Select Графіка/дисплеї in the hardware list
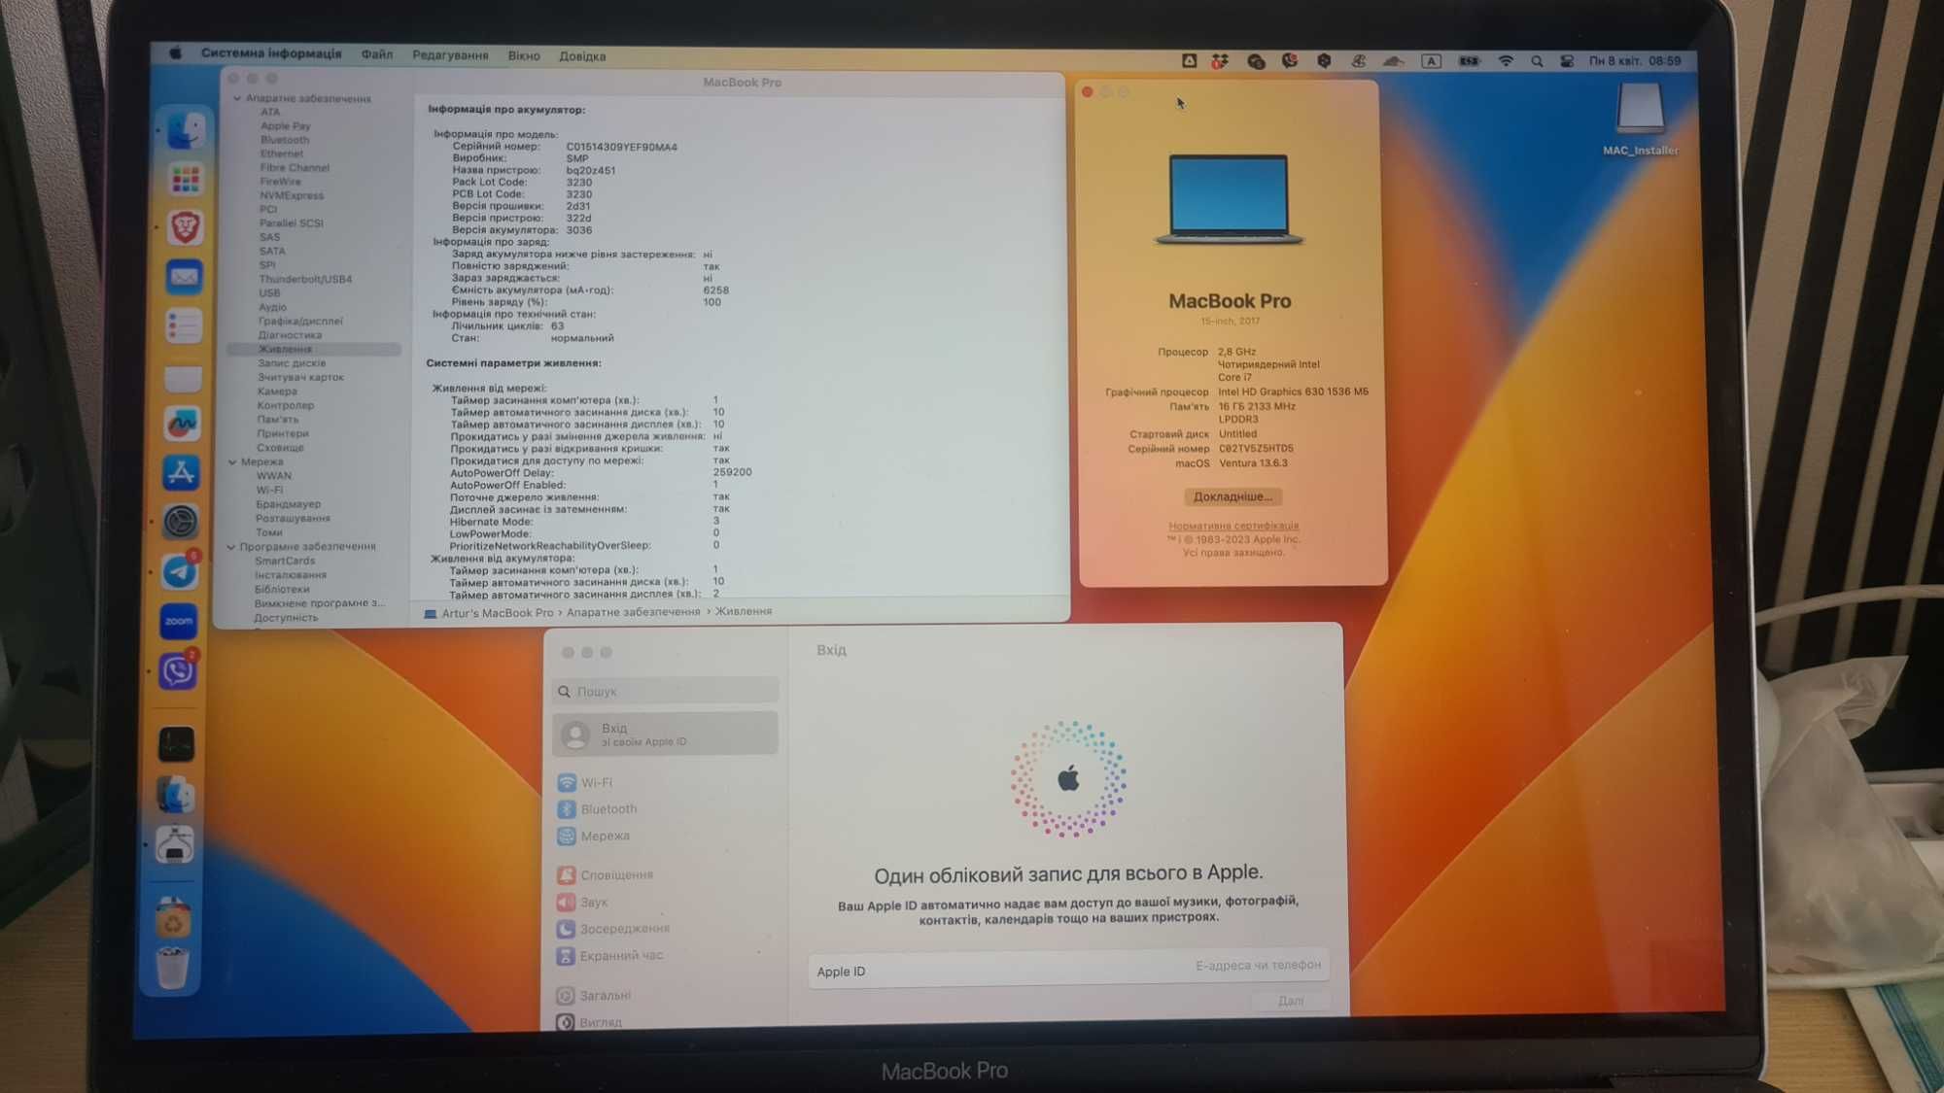This screenshot has height=1093, width=1944. pos(300,321)
